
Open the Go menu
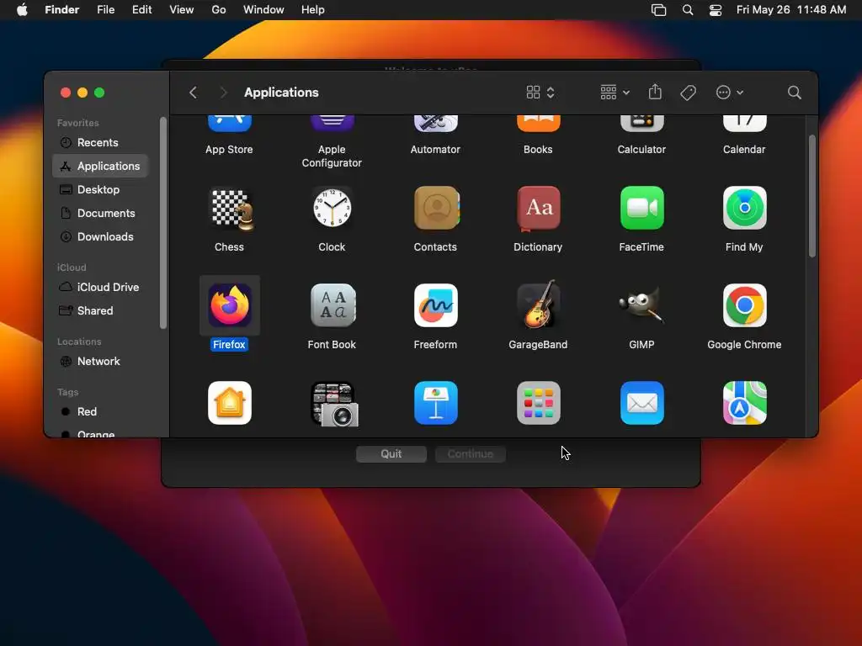point(218,10)
